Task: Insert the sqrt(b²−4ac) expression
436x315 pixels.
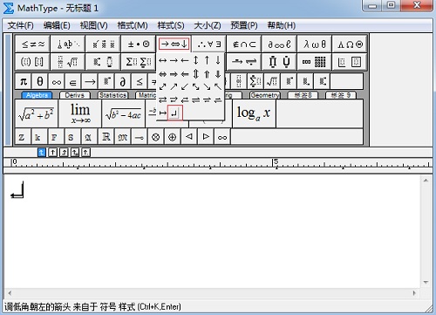Action: point(124,113)
